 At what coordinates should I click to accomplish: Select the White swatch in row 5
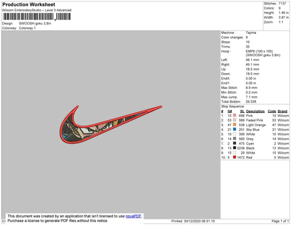pos(235,134)
